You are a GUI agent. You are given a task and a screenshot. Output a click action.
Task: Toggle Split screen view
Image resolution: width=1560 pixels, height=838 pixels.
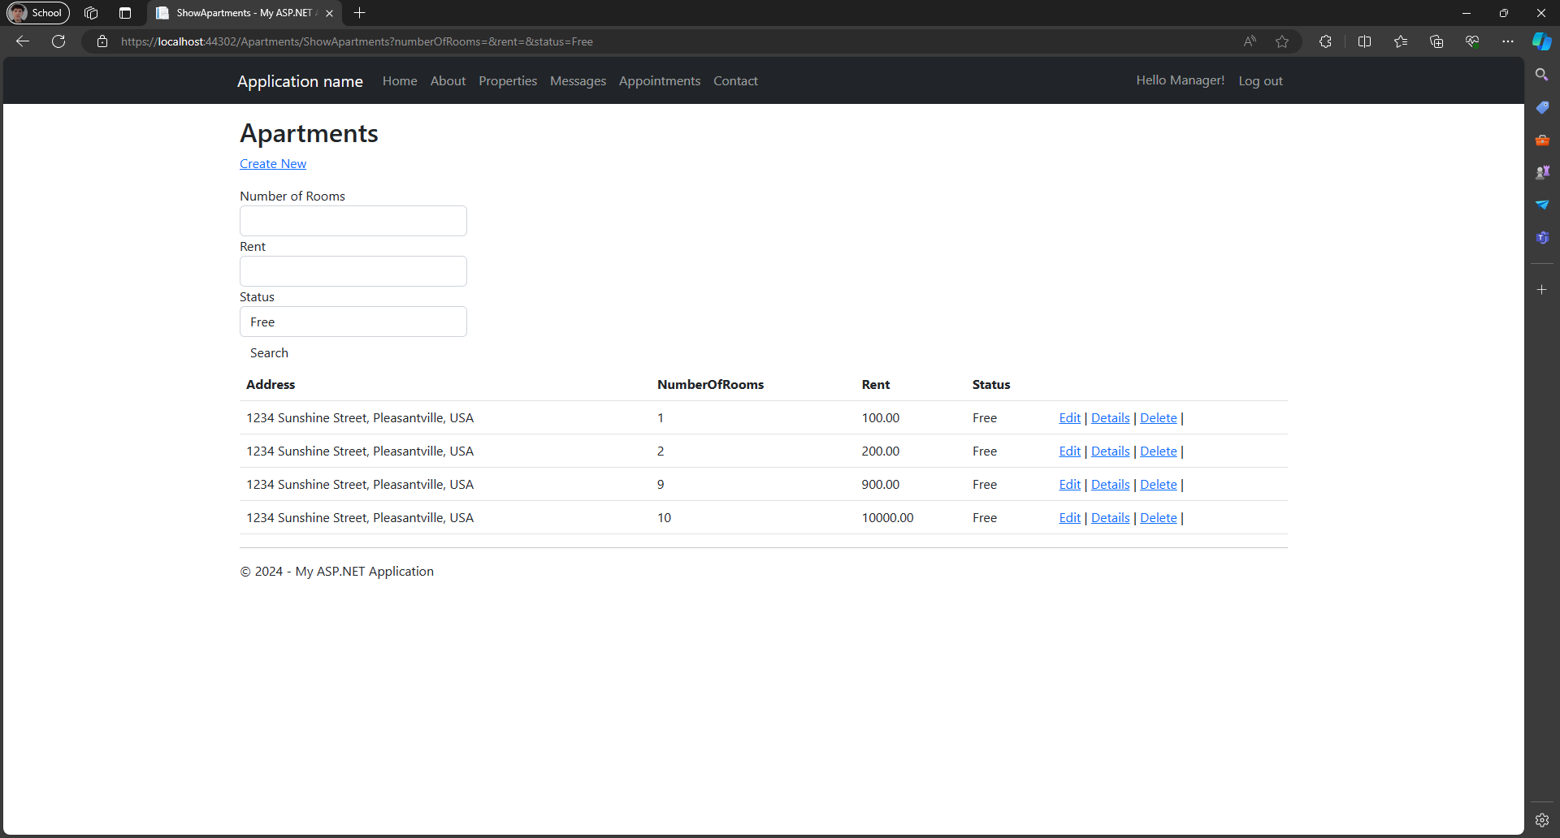pyautogui.click(x=1364, y=41)
